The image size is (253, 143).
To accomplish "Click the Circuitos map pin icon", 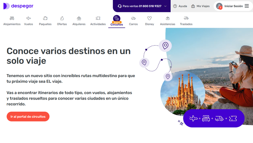I will click(x=117, y=18).
